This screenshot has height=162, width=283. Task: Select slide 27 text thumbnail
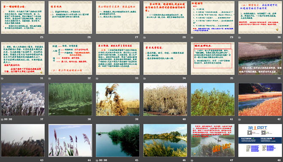click(117, 17)
